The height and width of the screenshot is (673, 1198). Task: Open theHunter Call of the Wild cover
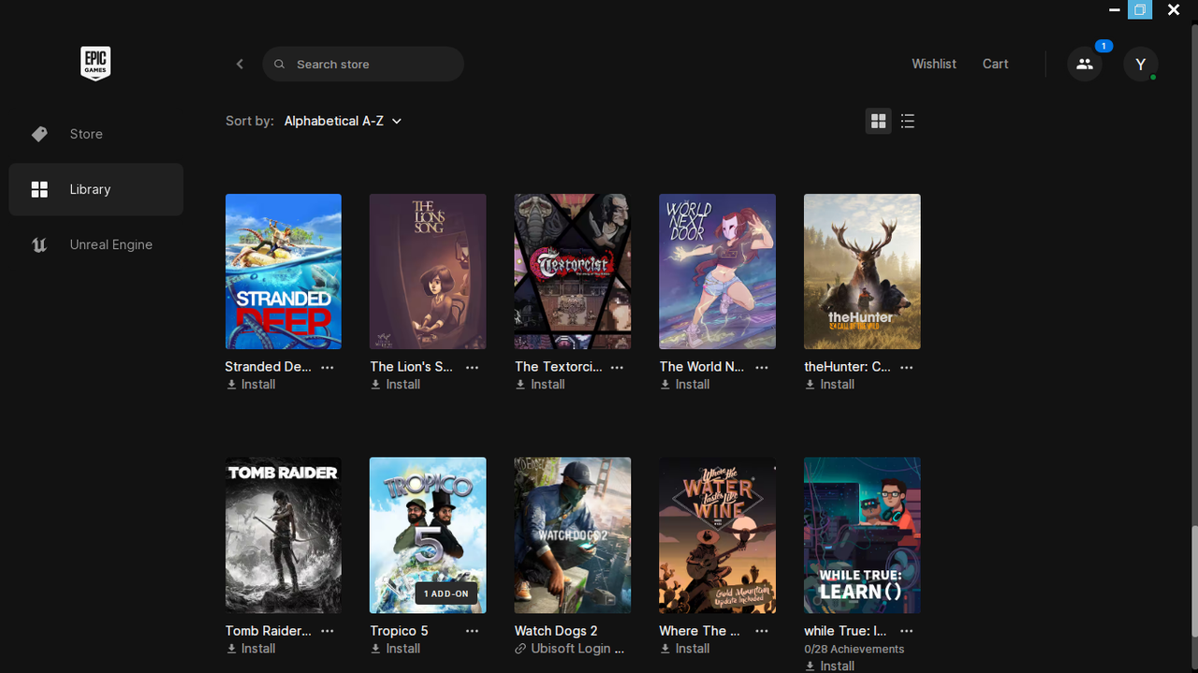(x=862, y=271)
